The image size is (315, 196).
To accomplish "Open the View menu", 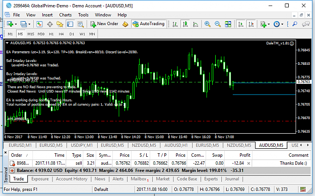I will [x=31, y=15].
